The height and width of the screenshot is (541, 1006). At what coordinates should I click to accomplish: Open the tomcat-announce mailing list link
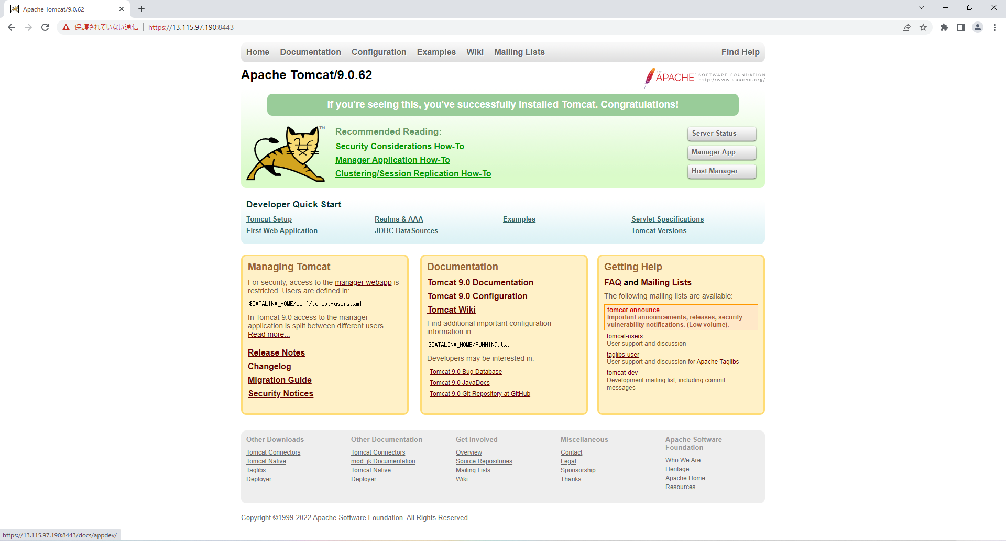point(632,310)
